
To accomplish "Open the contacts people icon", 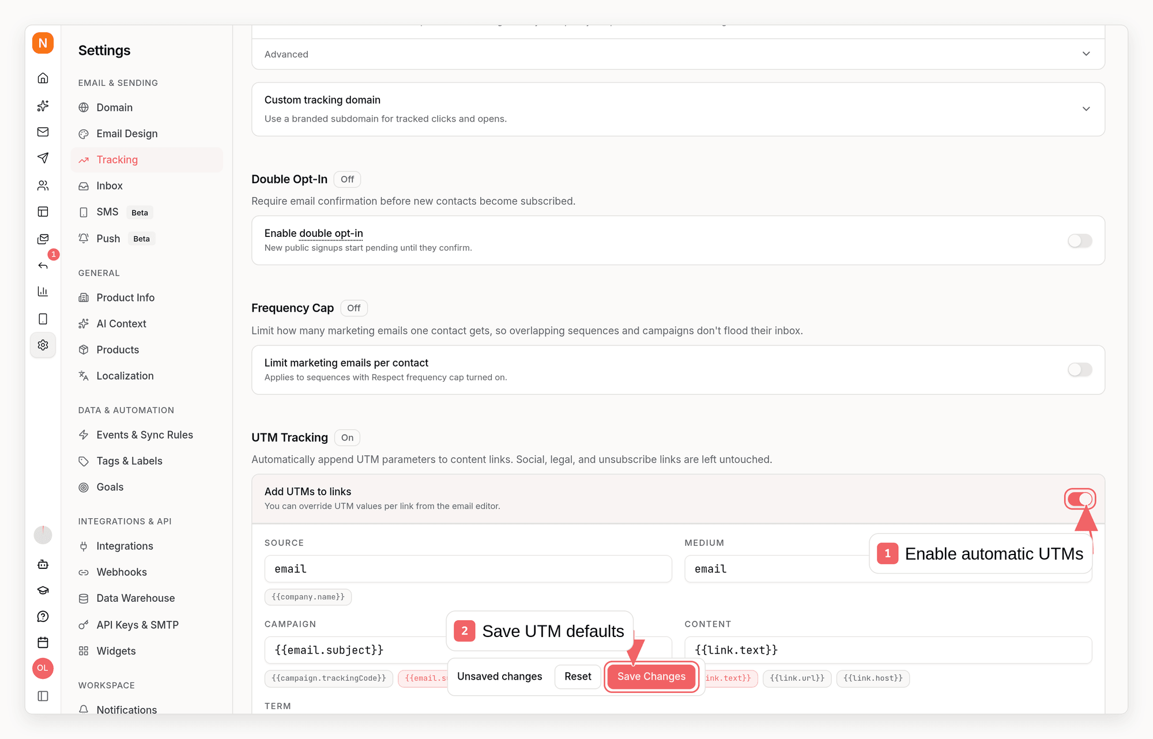I will (x=43, y=186).
